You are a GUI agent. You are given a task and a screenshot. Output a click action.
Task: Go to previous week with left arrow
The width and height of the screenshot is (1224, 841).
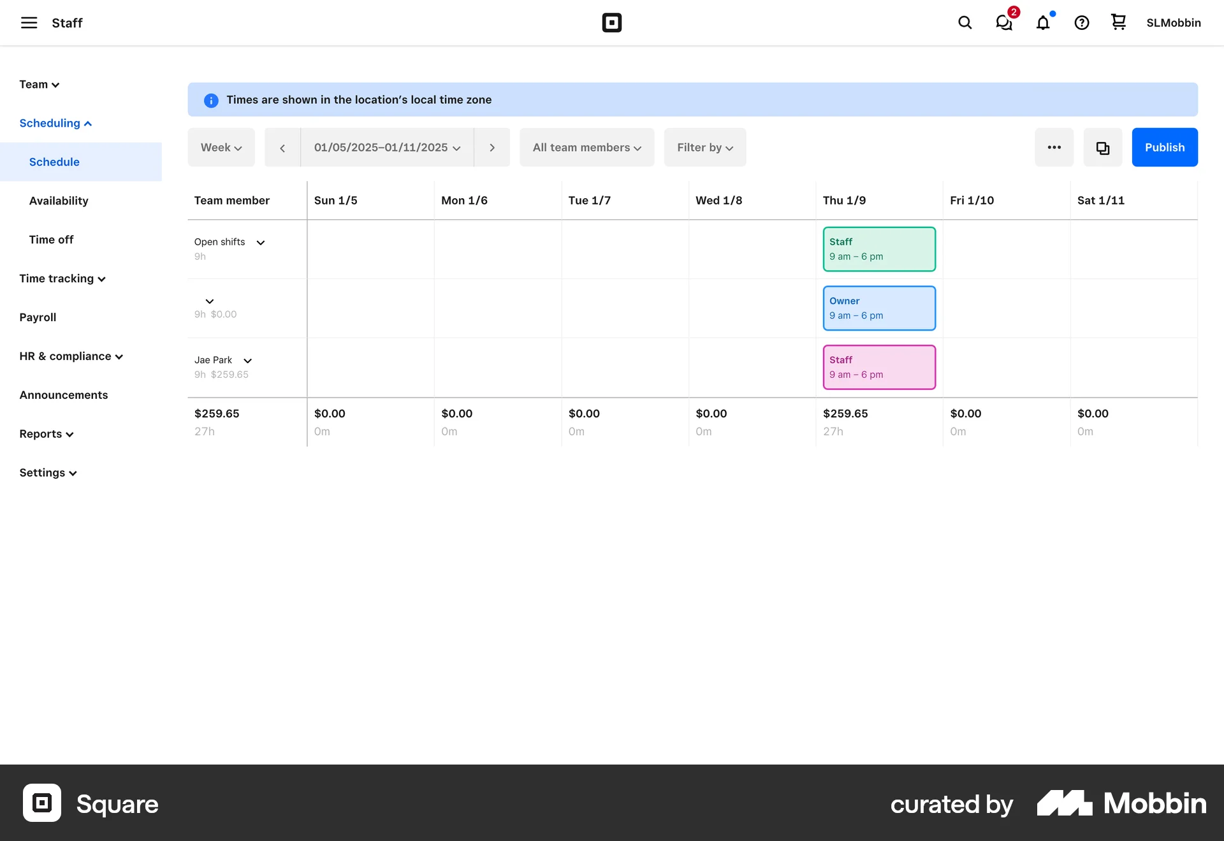click(x=282, y=147)
